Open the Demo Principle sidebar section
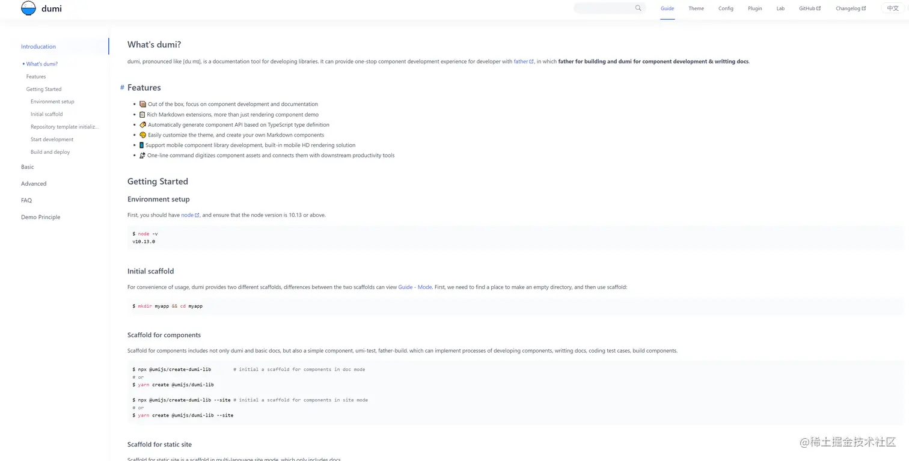The image size is (909, 461). [40, 218]
